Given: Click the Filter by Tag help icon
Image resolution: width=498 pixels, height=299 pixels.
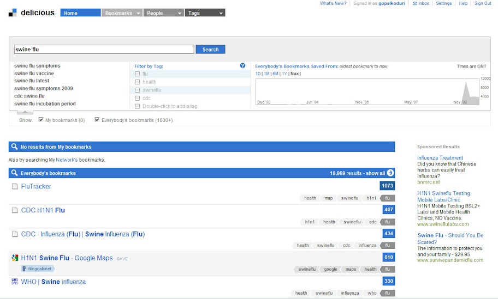Looking at the screenshot, I should pos(242,65).
